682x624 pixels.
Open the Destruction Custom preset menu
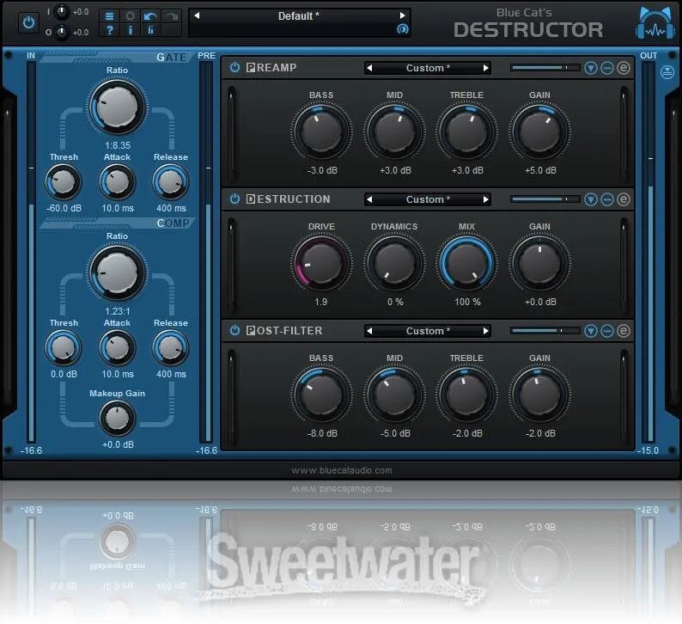428,199
